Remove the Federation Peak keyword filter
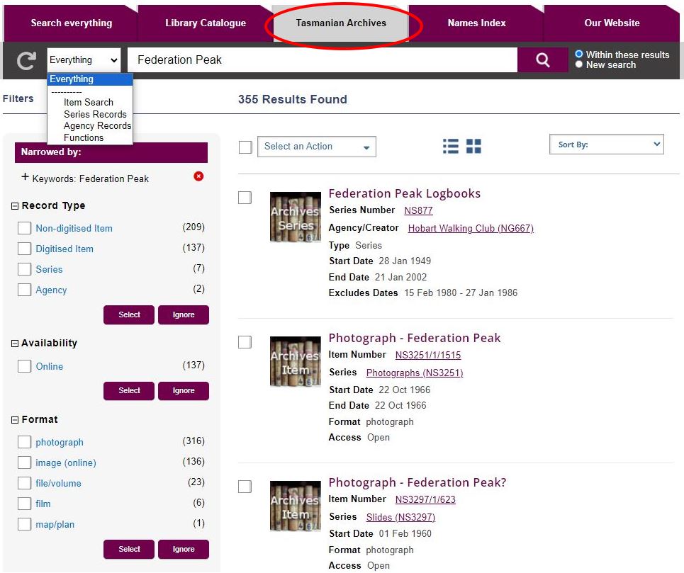The width and height of the screenshot is (684, 573). pyautogui.click(x=198, y=176)
